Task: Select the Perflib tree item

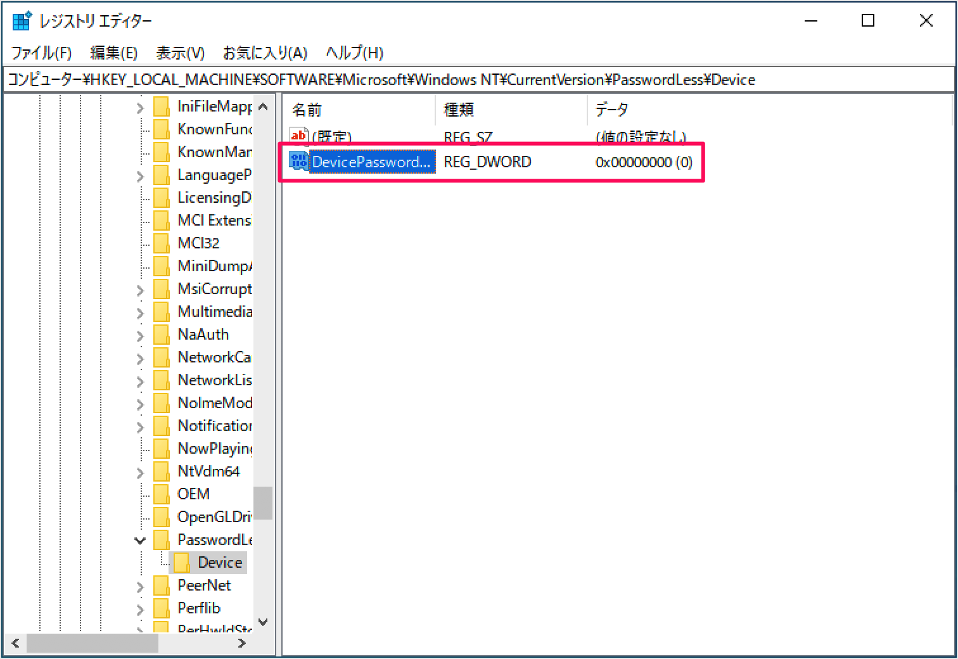Action: tap(198, 608)
